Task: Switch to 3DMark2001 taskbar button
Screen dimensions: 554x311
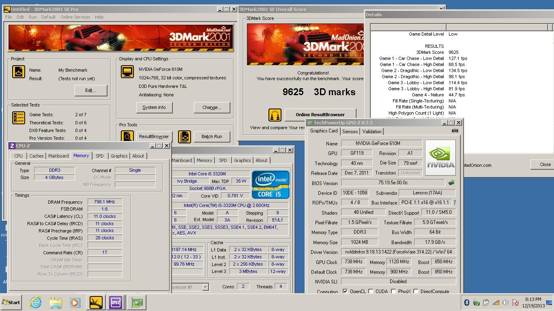Action: point(96,302)
